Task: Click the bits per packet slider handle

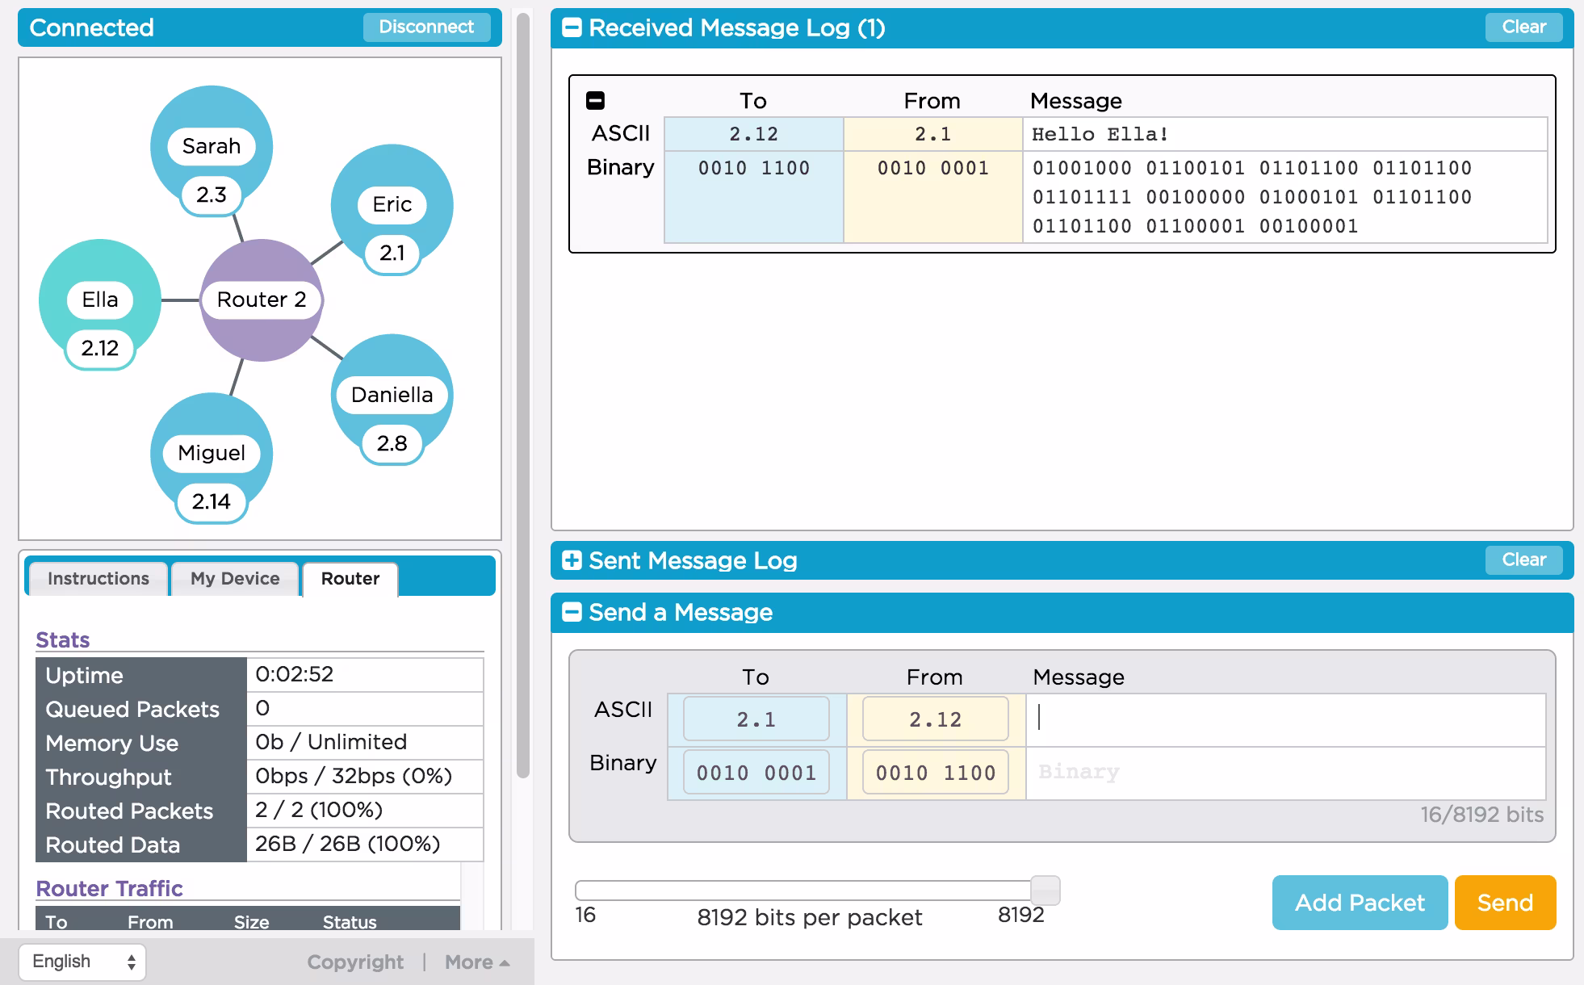Action: tap(1045, 891)
